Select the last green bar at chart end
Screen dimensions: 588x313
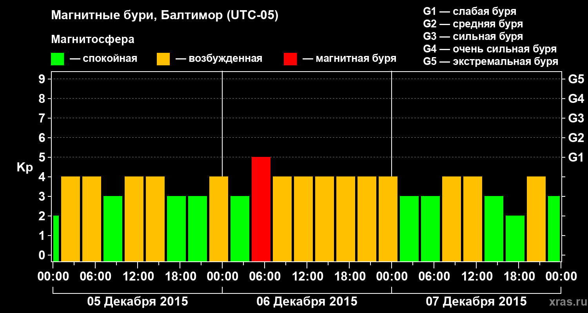pos(554,229)
